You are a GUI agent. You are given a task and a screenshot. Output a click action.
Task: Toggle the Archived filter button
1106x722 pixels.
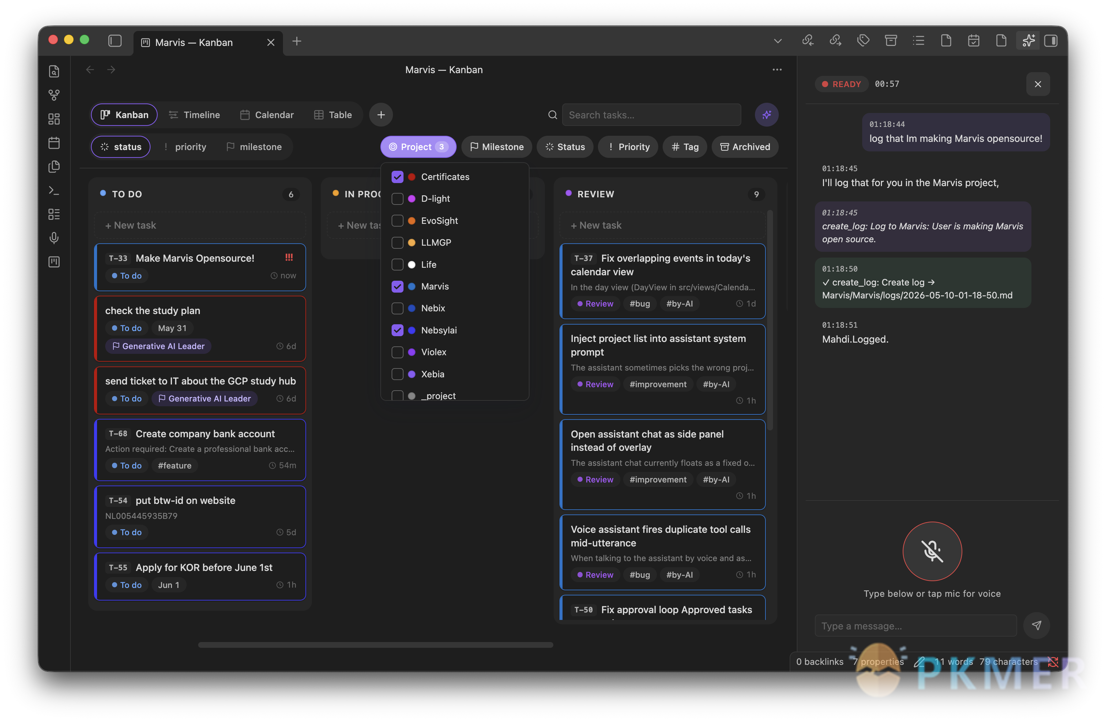pos(745,147)
